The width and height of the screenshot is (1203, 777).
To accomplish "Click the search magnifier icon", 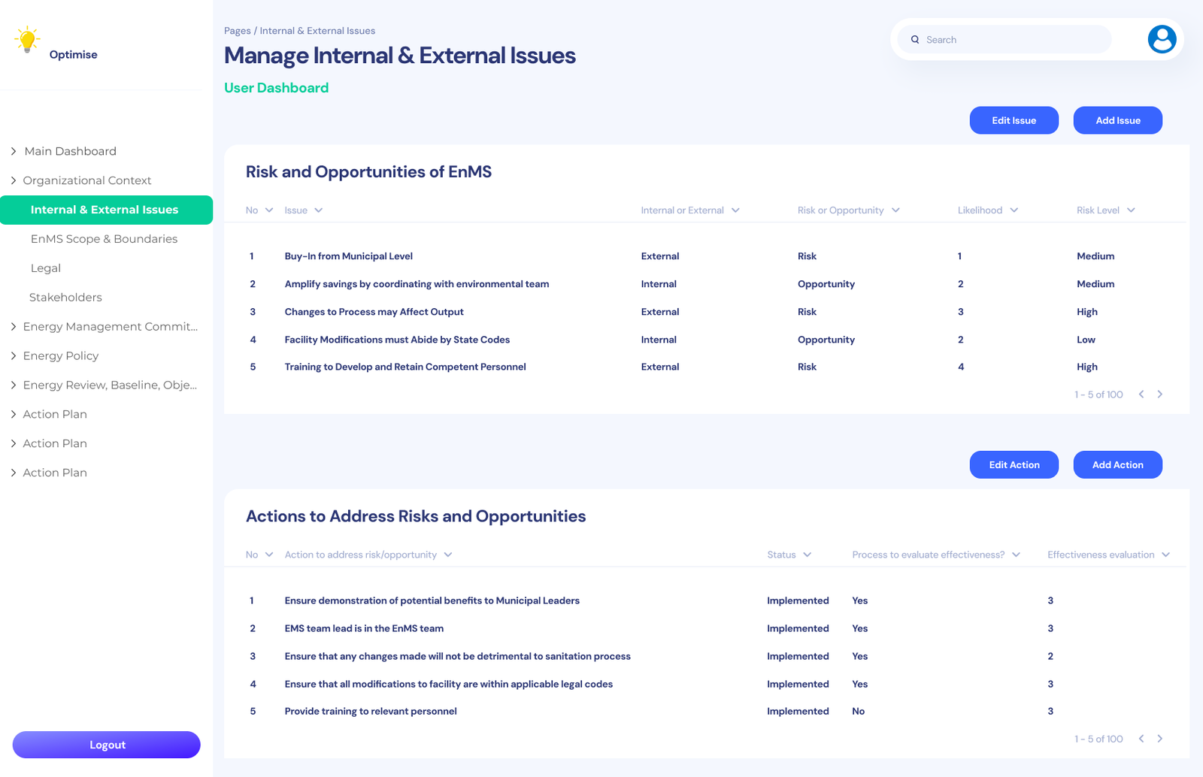I will click(915, 40).
